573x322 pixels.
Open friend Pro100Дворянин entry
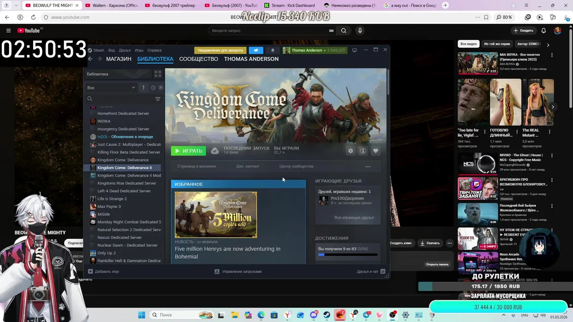[347, 200]
